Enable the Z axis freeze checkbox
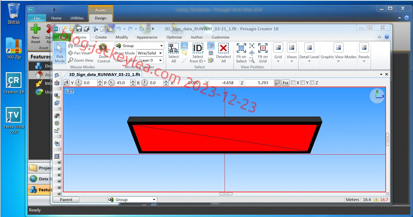This screenshot has width=413, height=217. click(312, 83)
